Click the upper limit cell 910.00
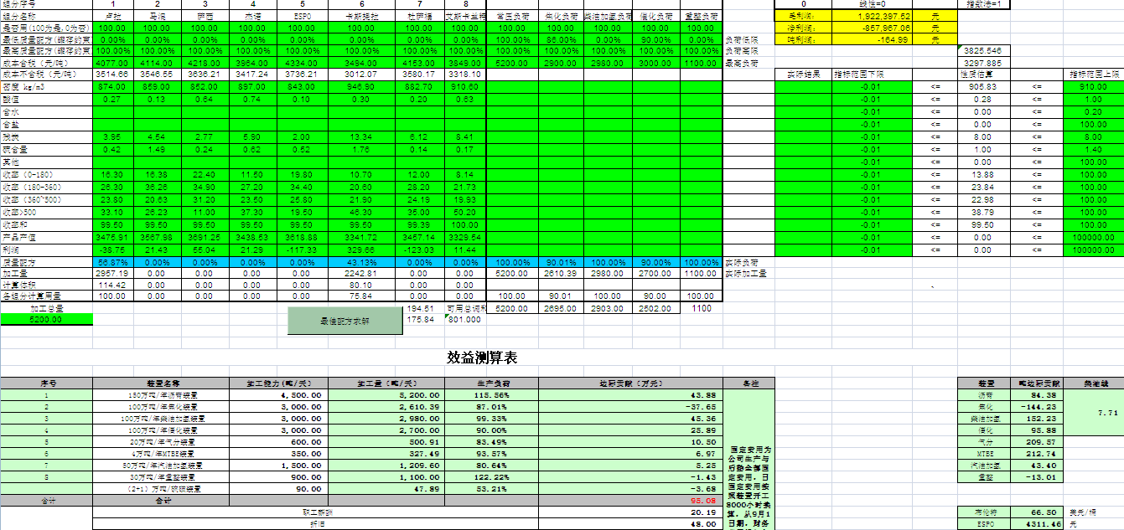The width and height of the screenshot is (1124, 530). [x=1093, y=87]
